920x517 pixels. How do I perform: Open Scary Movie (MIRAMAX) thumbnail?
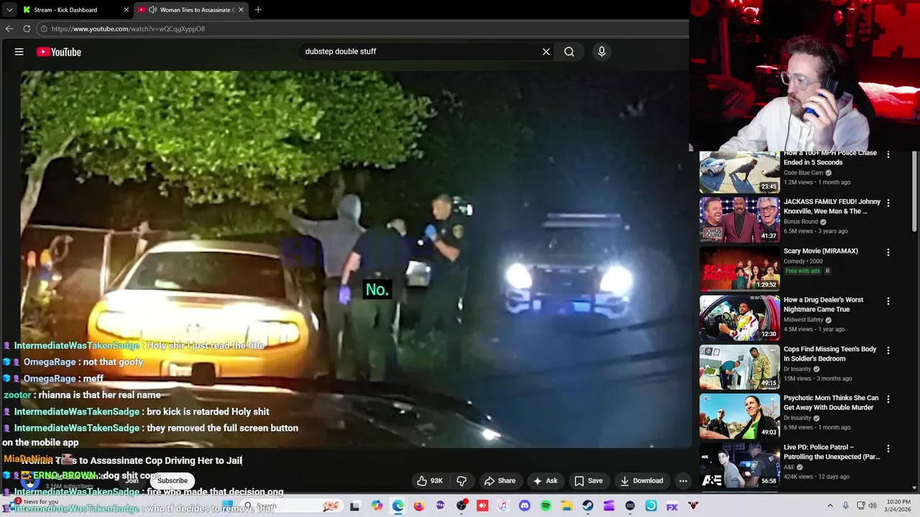click(x=740, y=268)
